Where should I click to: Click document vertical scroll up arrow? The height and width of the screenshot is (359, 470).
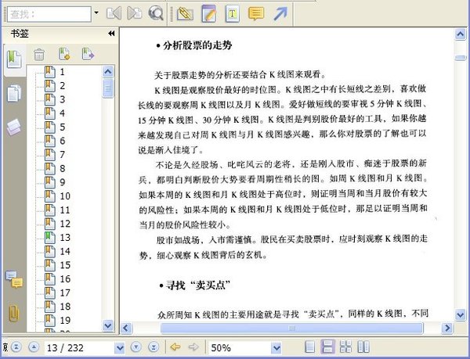460,34
